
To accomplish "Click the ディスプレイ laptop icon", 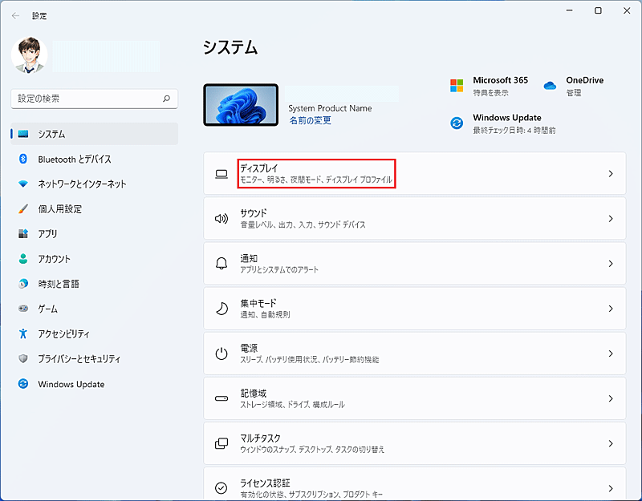I will coord(221,174).
